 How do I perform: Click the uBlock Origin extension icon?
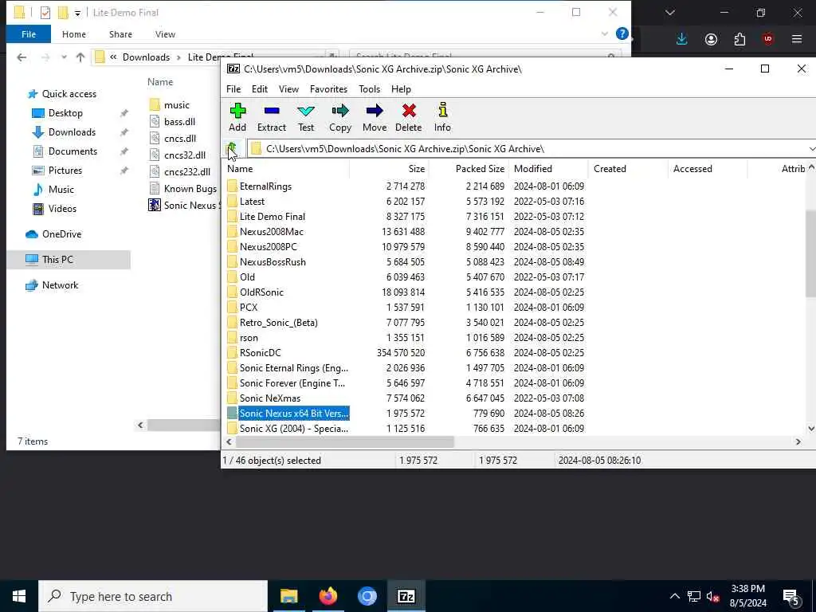coord(768,39)
